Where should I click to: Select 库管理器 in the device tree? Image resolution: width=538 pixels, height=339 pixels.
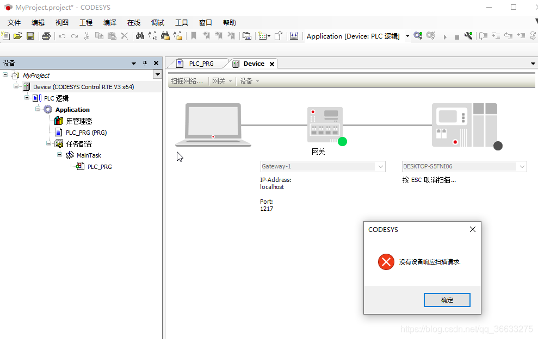pos(79,121)
